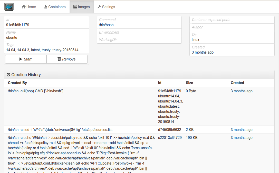The width and height of the screenshot is (279, 173).
Task: Click the Contaner exposed ports label
Action: coord(211,20)
